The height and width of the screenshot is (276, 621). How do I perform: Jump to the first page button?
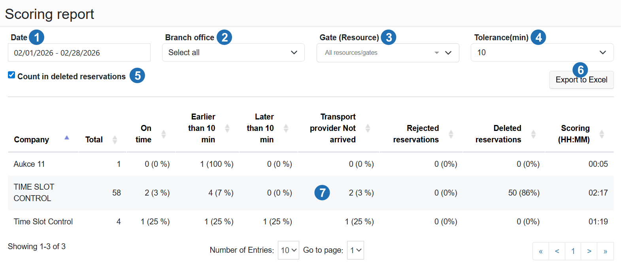pos(541,251)
